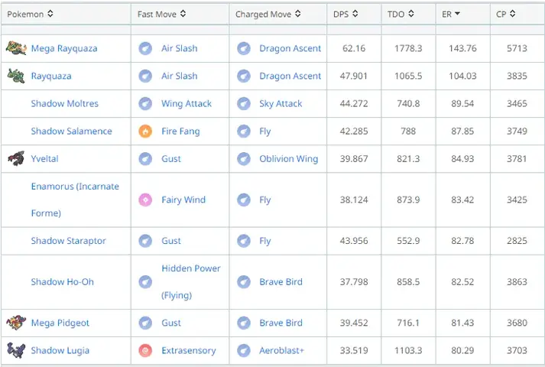Image resolution: width=545 pixels, height=367 pixels.
Task: Sort the table by TDO
Action: 401,14
